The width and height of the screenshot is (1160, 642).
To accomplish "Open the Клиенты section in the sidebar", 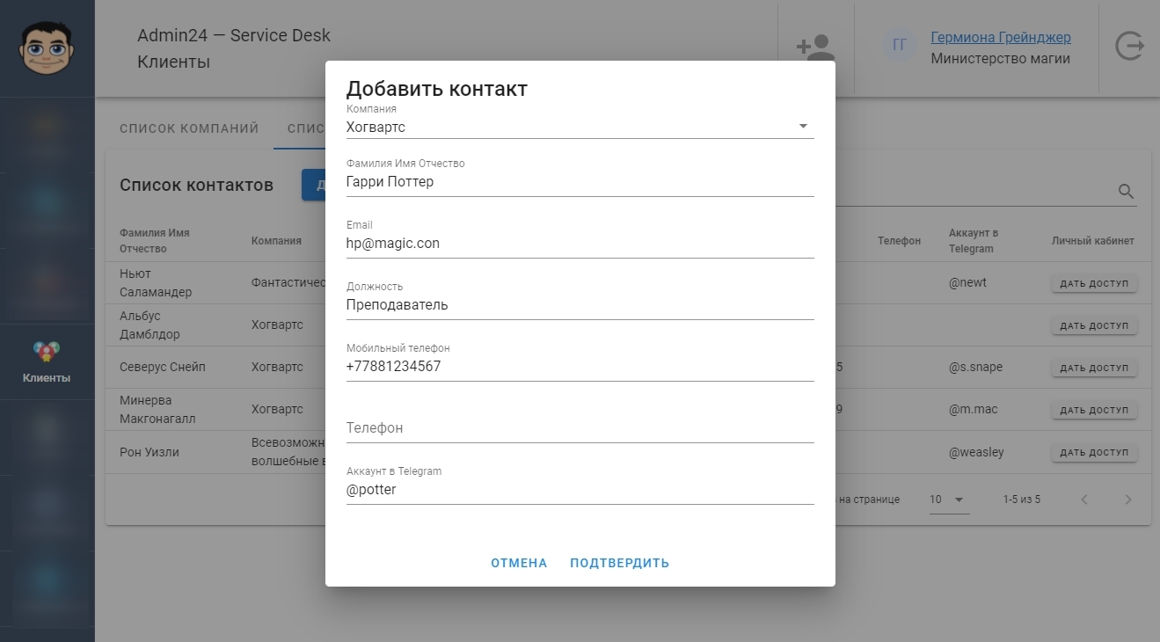I will click(47, 362).
